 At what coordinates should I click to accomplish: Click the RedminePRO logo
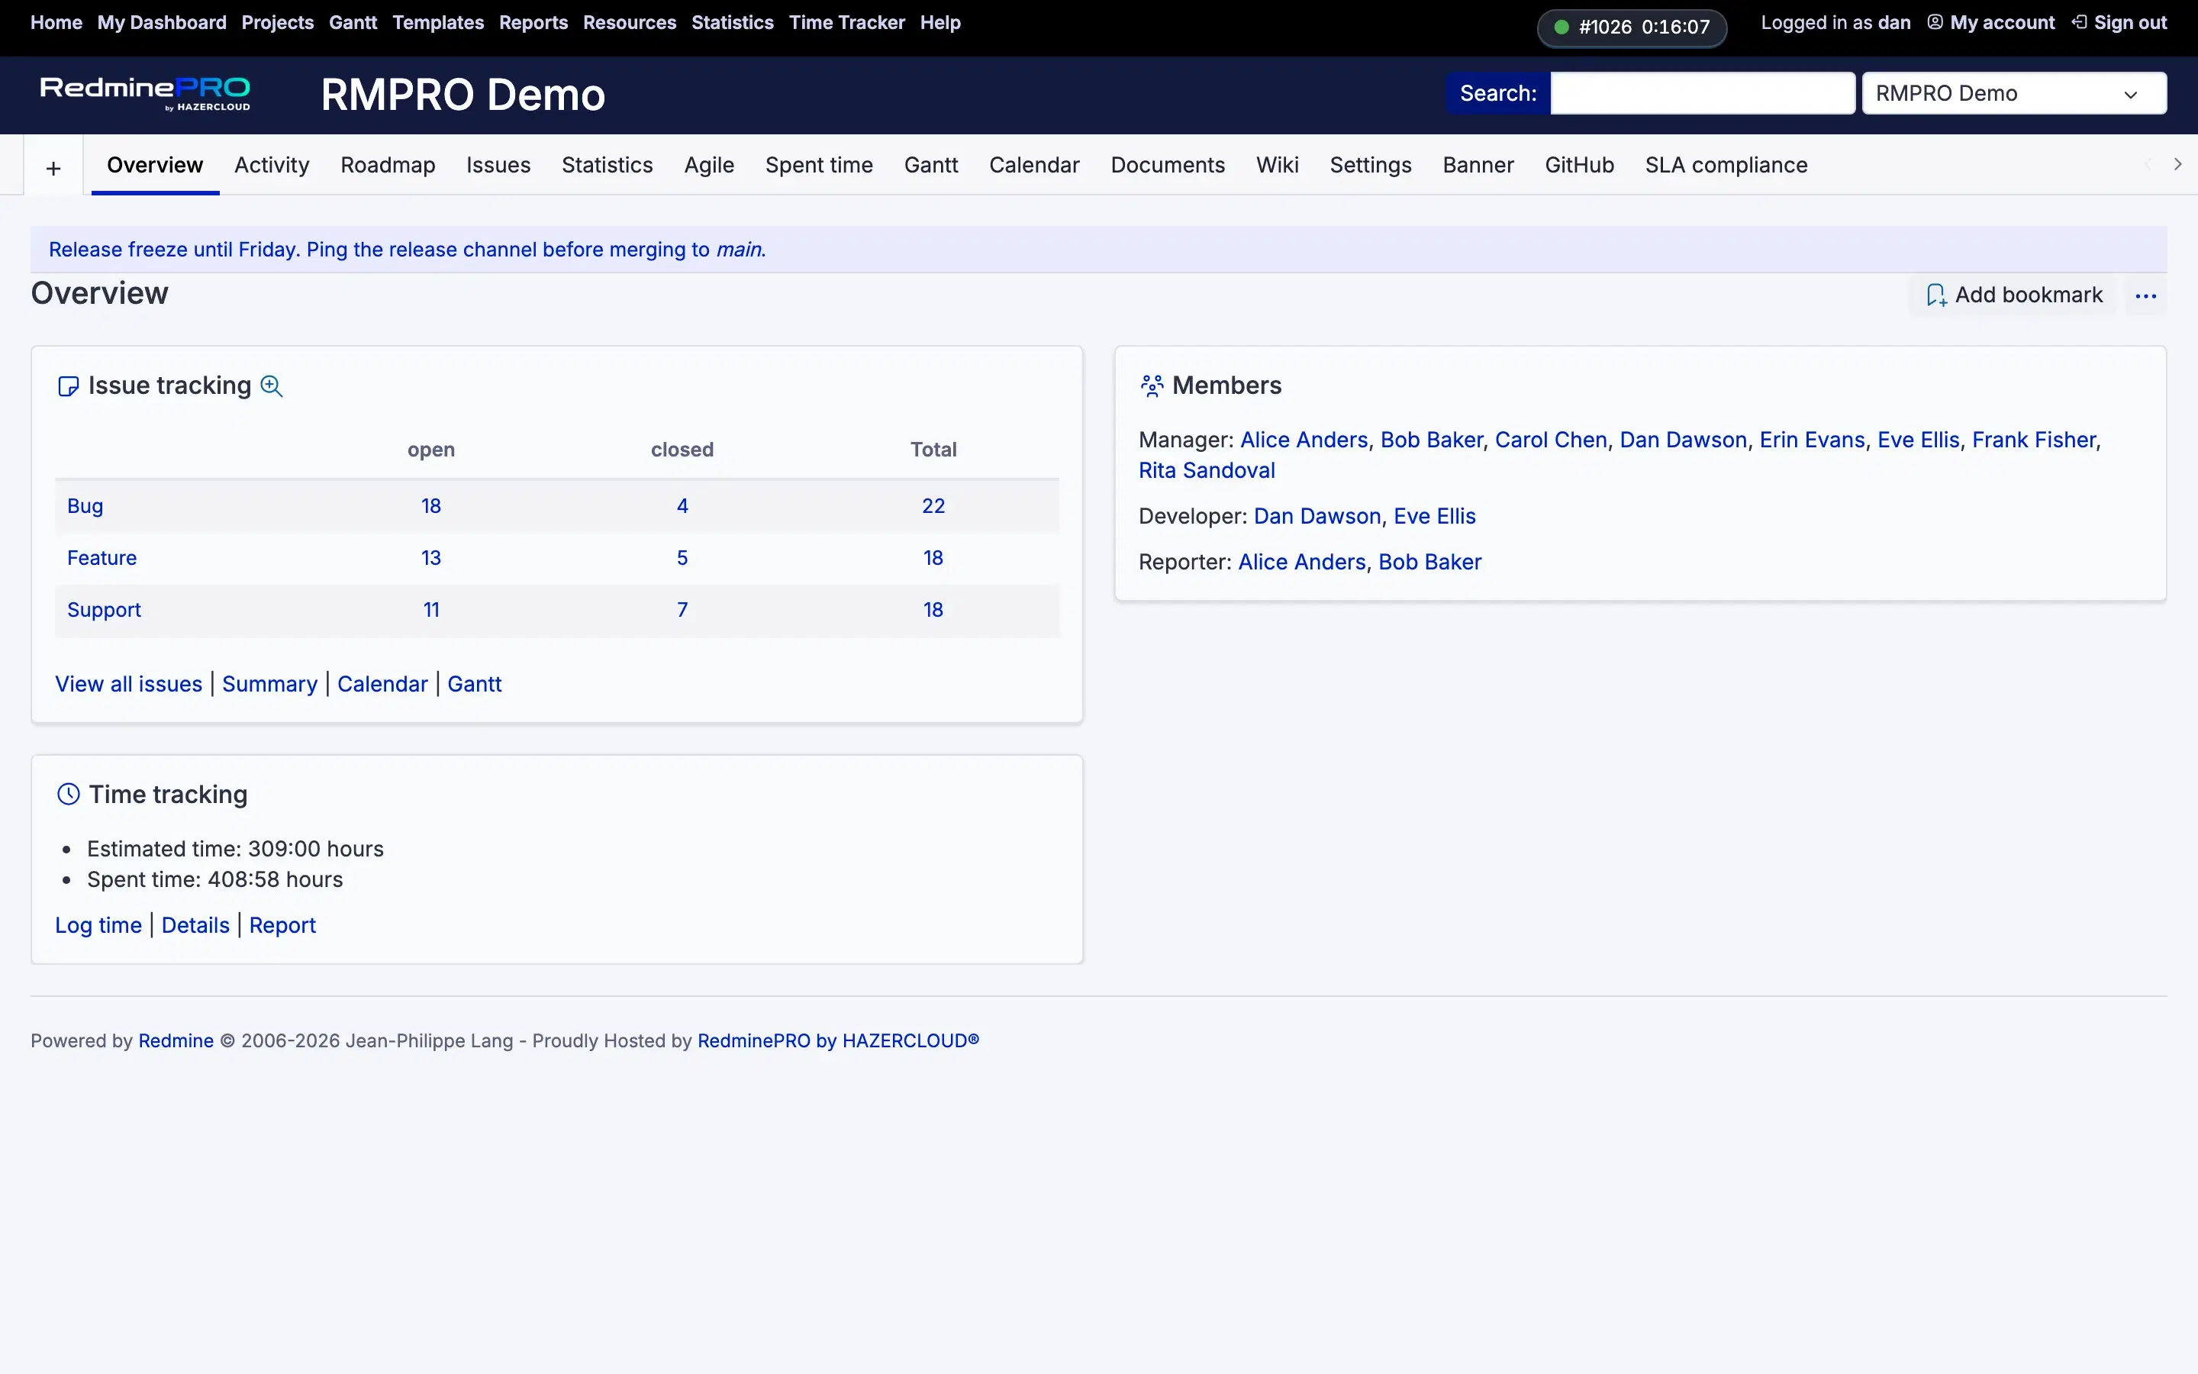coord(145,95)
